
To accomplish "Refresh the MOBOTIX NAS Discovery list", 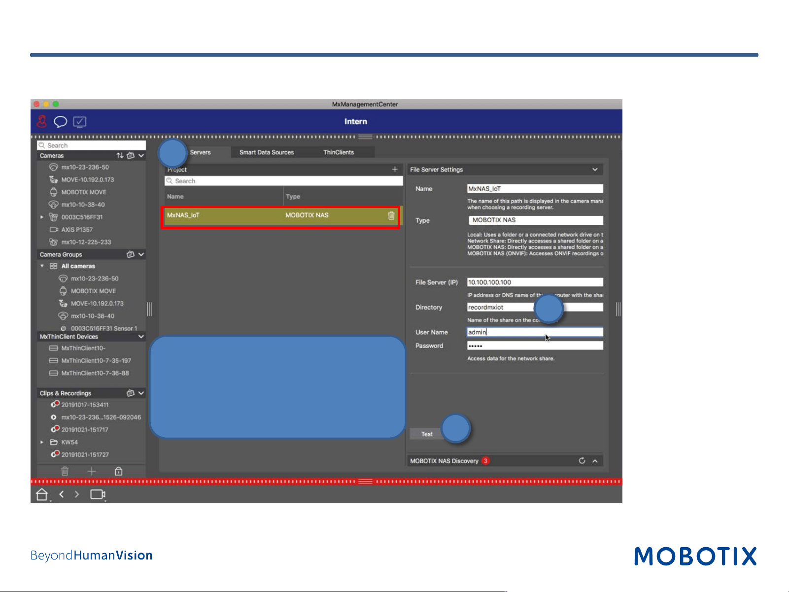I will click(x=582, y=460).
